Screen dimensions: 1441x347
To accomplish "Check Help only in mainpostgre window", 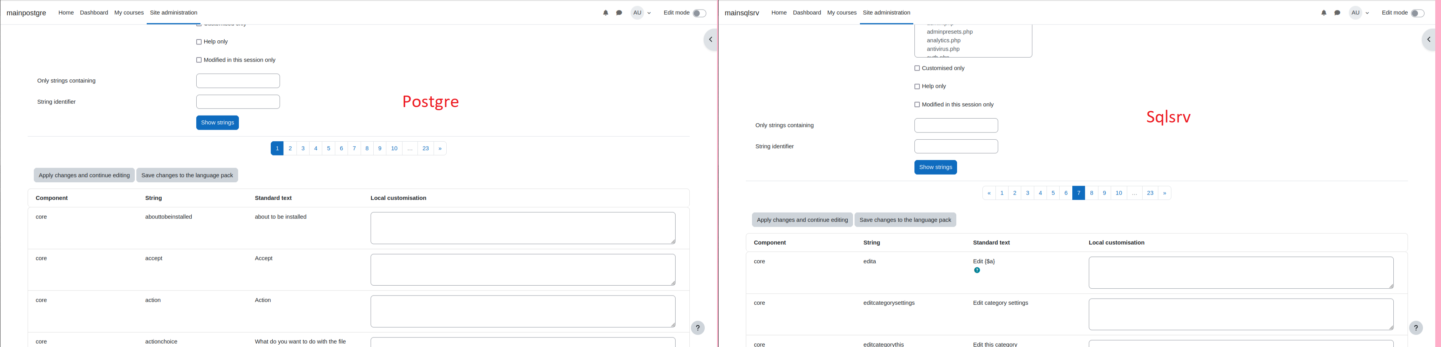I will [199, 42].
